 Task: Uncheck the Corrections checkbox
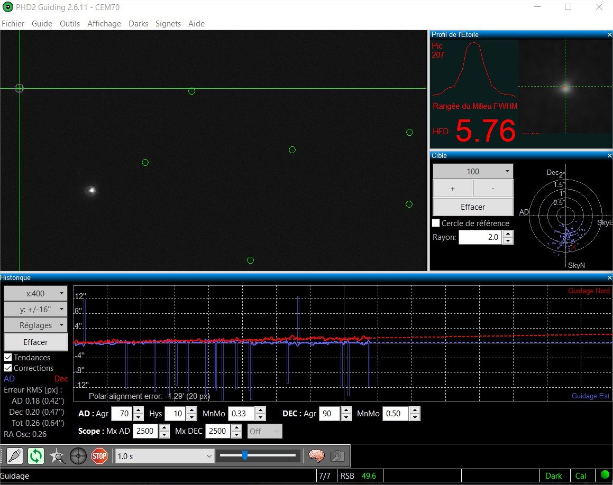pyautogui.click(x=8, y=368)
